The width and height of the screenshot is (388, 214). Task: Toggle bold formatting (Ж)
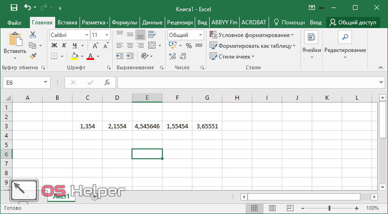point(53,45)
